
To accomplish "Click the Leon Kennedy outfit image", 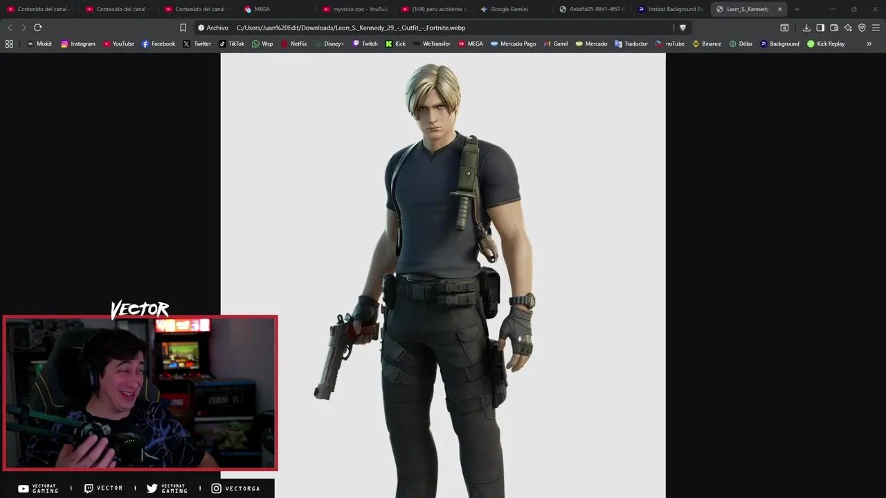I will pos(443,275).
